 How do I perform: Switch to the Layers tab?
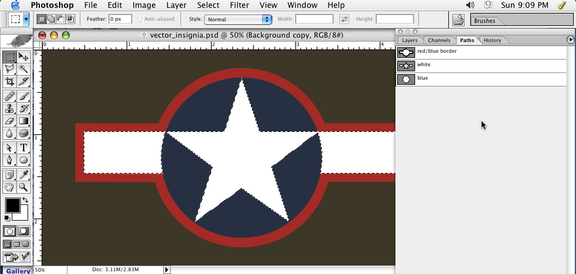(409, 40)
